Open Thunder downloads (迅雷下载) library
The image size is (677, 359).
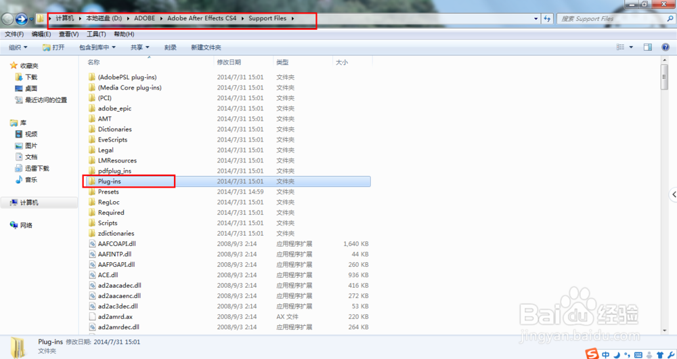(x=32, y=168)
